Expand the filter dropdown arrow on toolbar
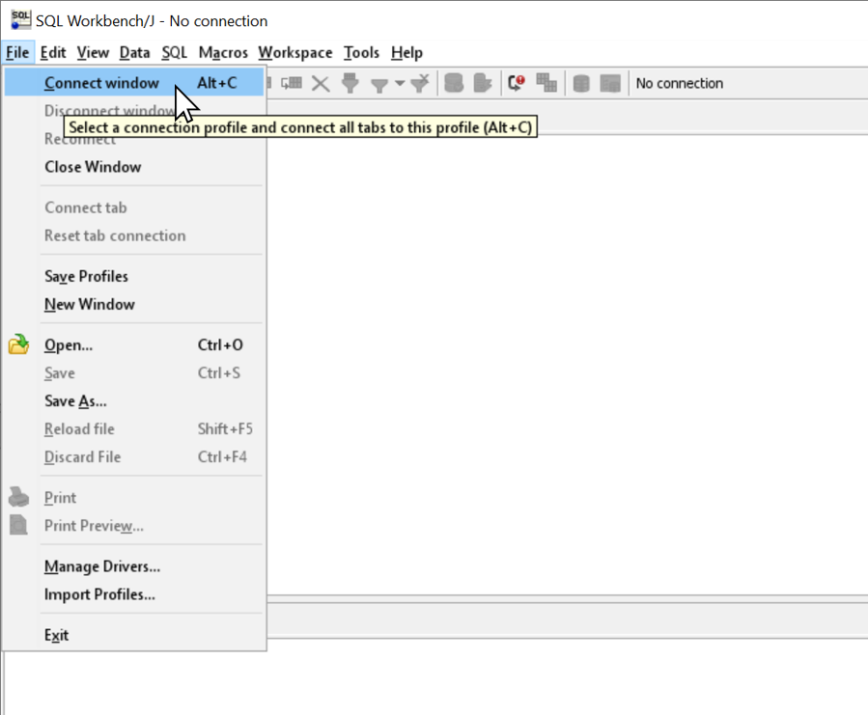The image size is (868, 715). pyautogui.click(x=399, y=83)
